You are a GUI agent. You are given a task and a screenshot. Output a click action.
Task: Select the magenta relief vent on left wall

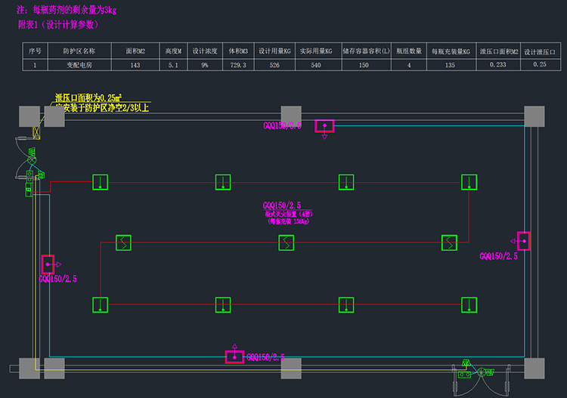click(48, 264)
